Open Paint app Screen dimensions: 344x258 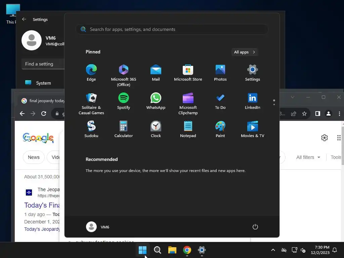220,129
